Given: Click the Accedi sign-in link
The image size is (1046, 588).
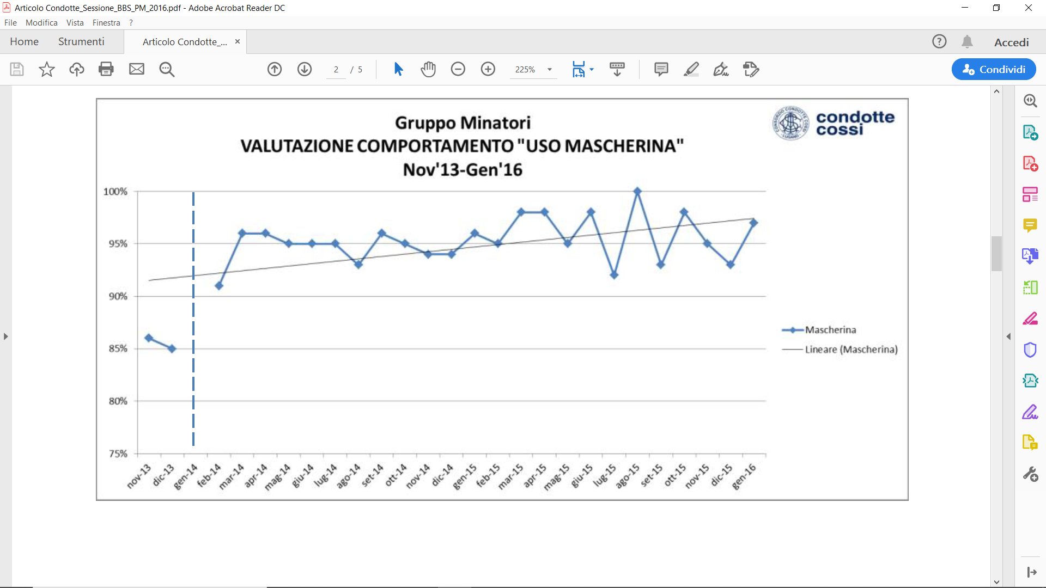Looking at the screenshot, I should (1011, 42).
